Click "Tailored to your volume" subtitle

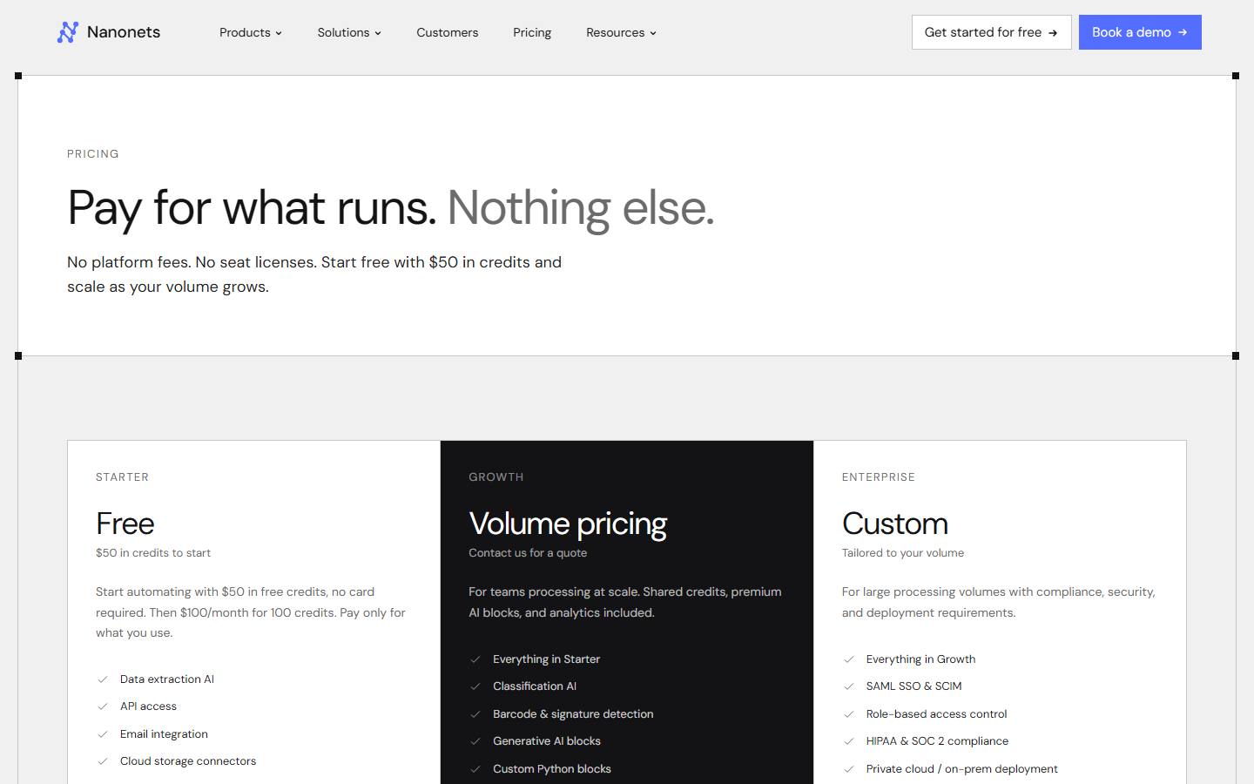point(903,553)
